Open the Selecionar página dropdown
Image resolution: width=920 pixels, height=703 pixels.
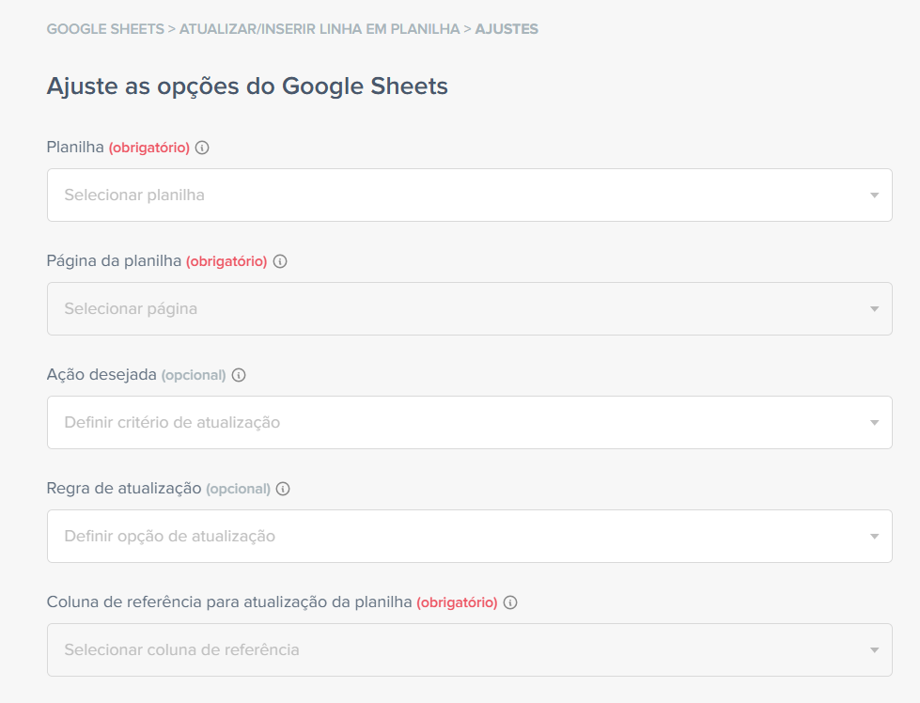pos(469,308)
